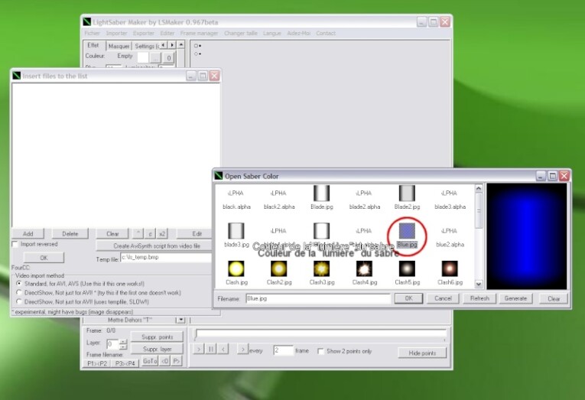Select the Blue.jpg saber color thumbnail
The image size is (585, 400).
pos(407,231)
